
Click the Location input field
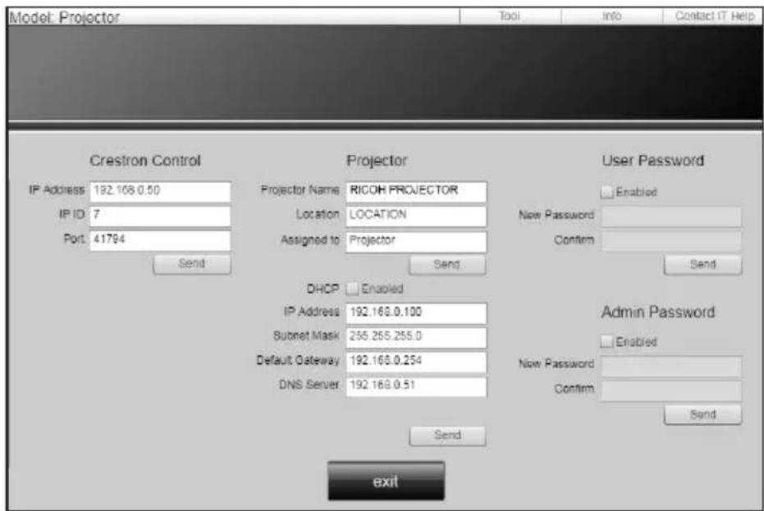[416, 216]
